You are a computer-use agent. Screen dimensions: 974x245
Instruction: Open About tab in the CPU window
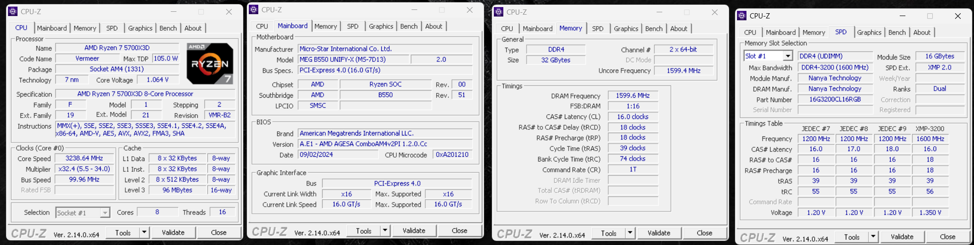[x=193, y=28]
